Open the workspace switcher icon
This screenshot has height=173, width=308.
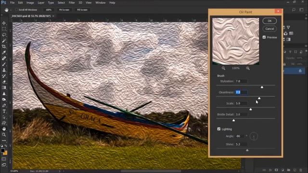click(302, 10)
